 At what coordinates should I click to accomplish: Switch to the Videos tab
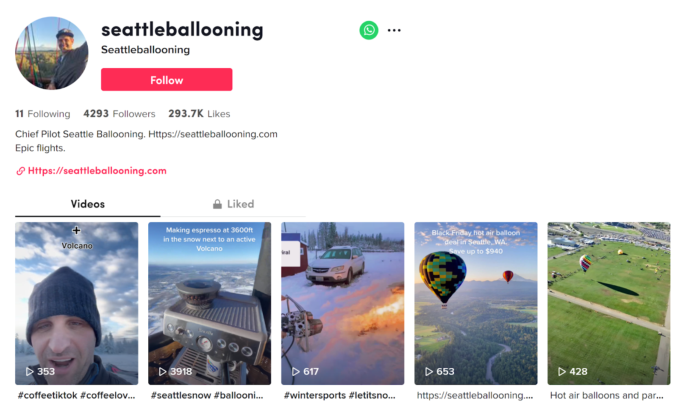click(x=88, y=204)
